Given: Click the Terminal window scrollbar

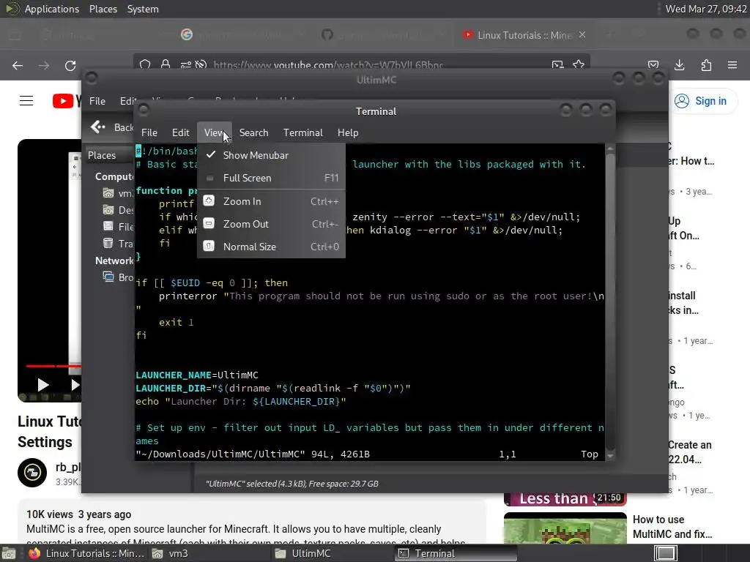Looking at the screenshot, I should 610,302.
